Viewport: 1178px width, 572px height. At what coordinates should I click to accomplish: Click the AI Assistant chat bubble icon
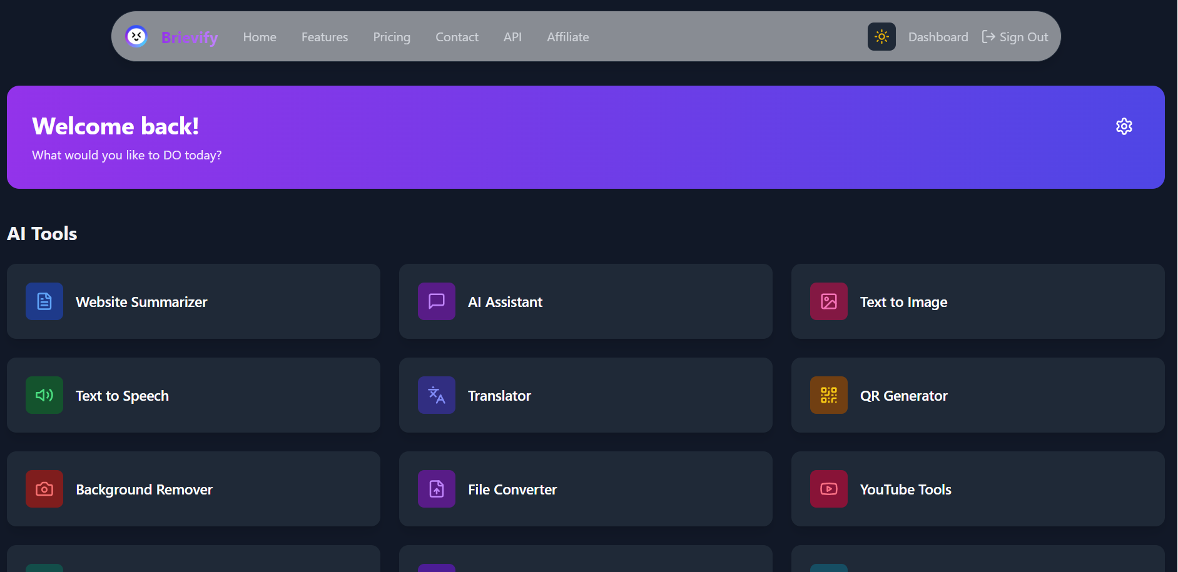437,301
